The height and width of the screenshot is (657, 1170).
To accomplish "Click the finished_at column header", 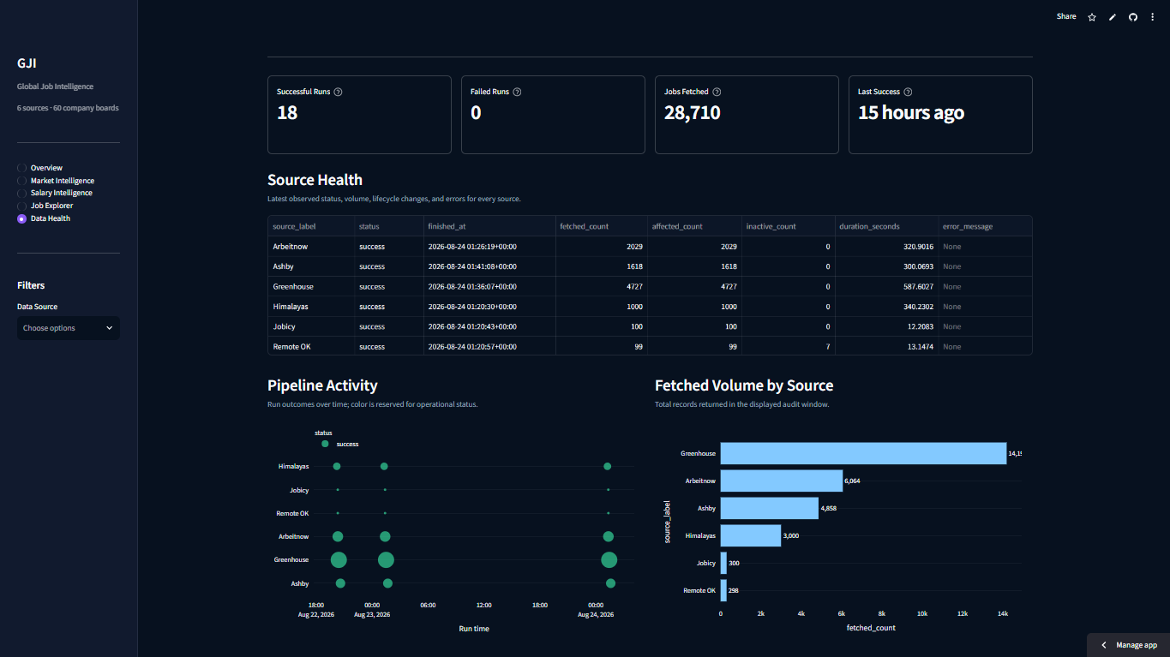I will coord(489,226).
